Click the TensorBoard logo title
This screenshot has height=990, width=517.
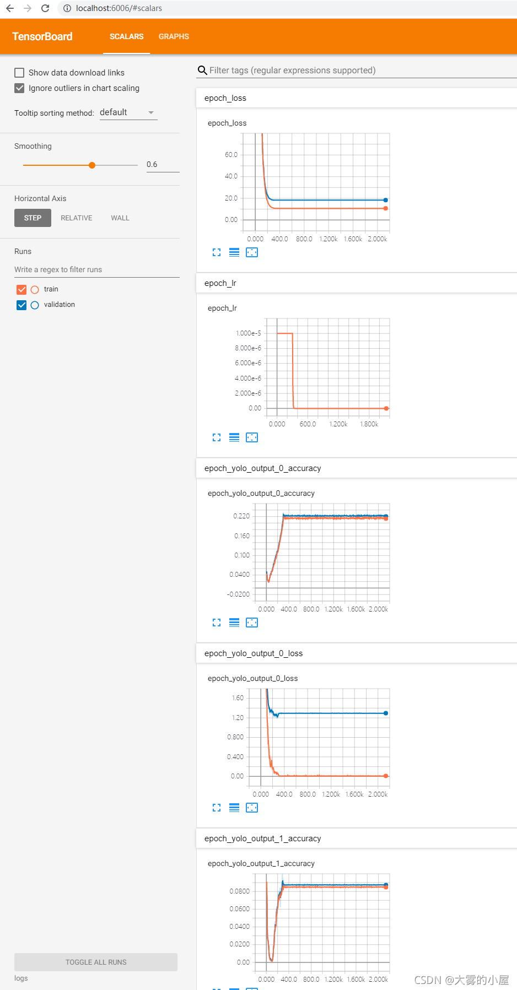(42, 36)
